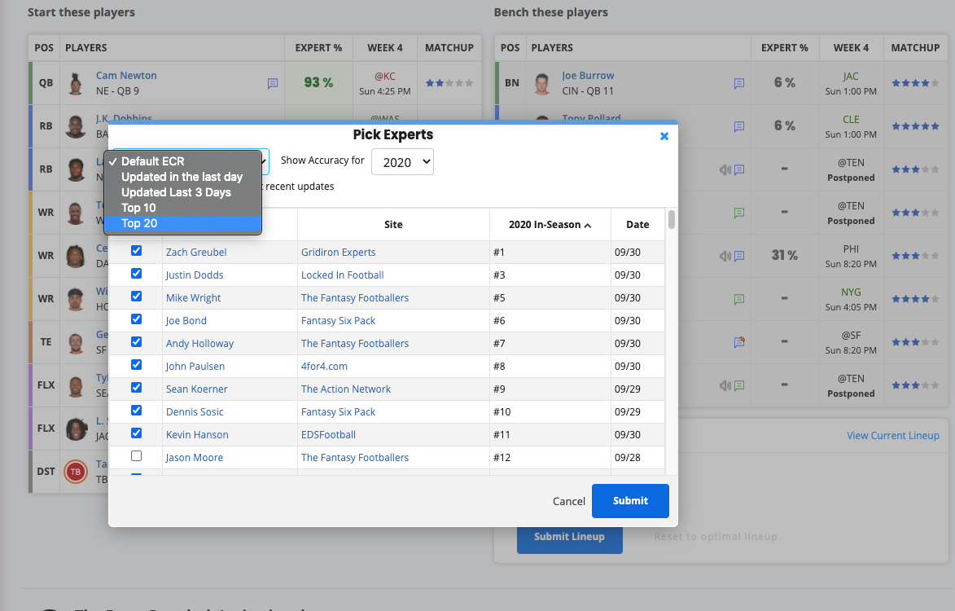955x611 pixels.
Task: Open EDSFootball site link
Action: point(328,435)
